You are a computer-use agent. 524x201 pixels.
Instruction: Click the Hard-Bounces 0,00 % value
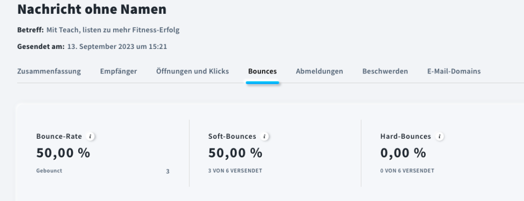coord(403,153)
